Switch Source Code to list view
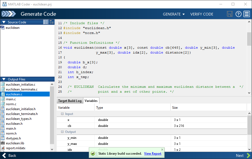This screenshot has width=252, height=159. tap(46, 22)
